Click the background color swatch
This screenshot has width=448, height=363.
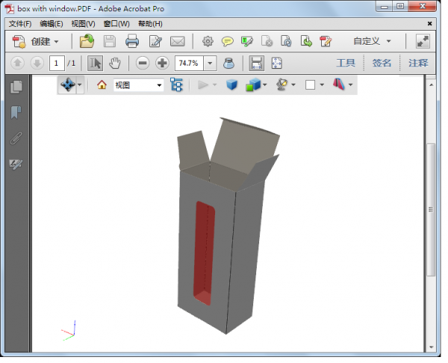(x=310, y=85)
